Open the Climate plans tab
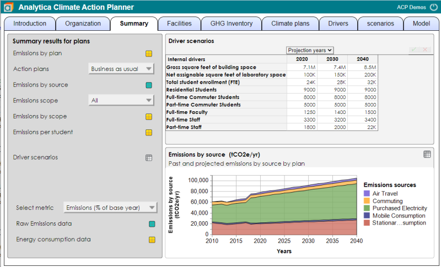 291,24
